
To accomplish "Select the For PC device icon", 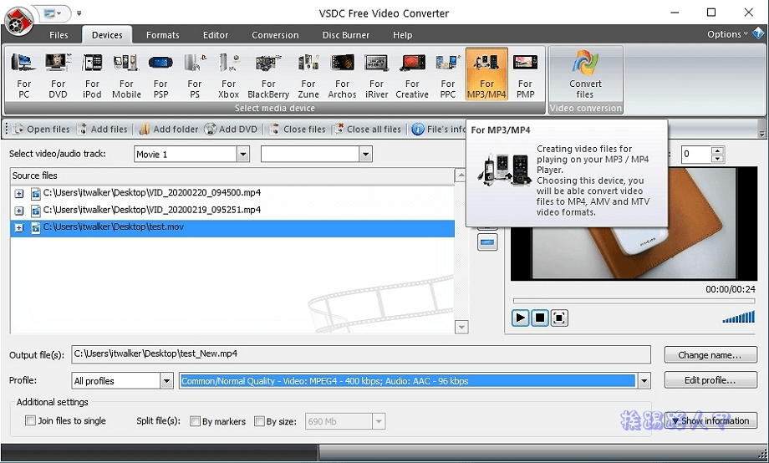I will pyautogui.click(x=23, y=75).
